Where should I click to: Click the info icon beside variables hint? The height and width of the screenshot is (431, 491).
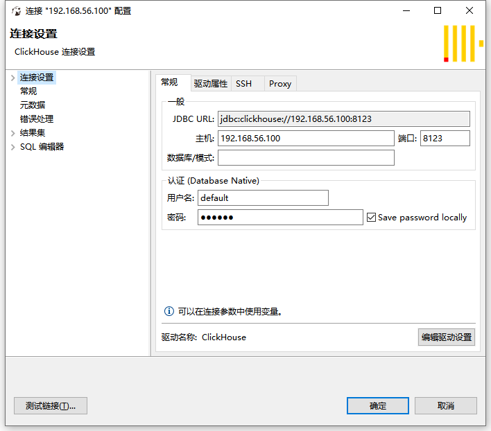[x=169, y=311]
